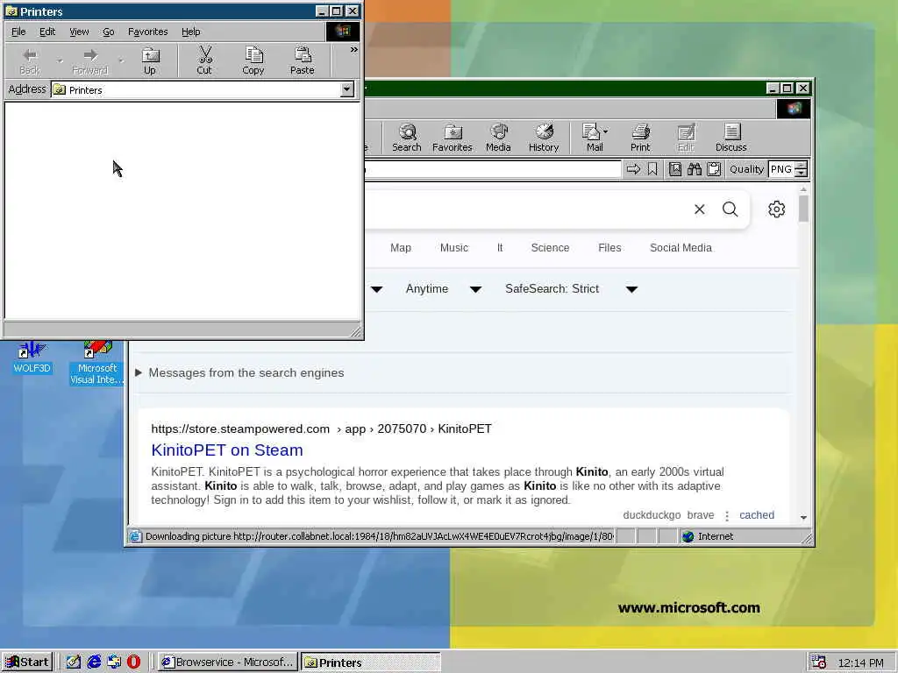Screen dimensions: 898x673
Task: Click the Media toolbar icon in browser
Action: (x=498, y=138)
